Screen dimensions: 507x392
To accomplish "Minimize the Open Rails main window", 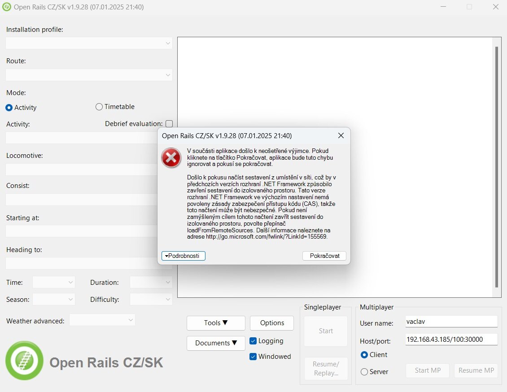I will coord(443,7).
